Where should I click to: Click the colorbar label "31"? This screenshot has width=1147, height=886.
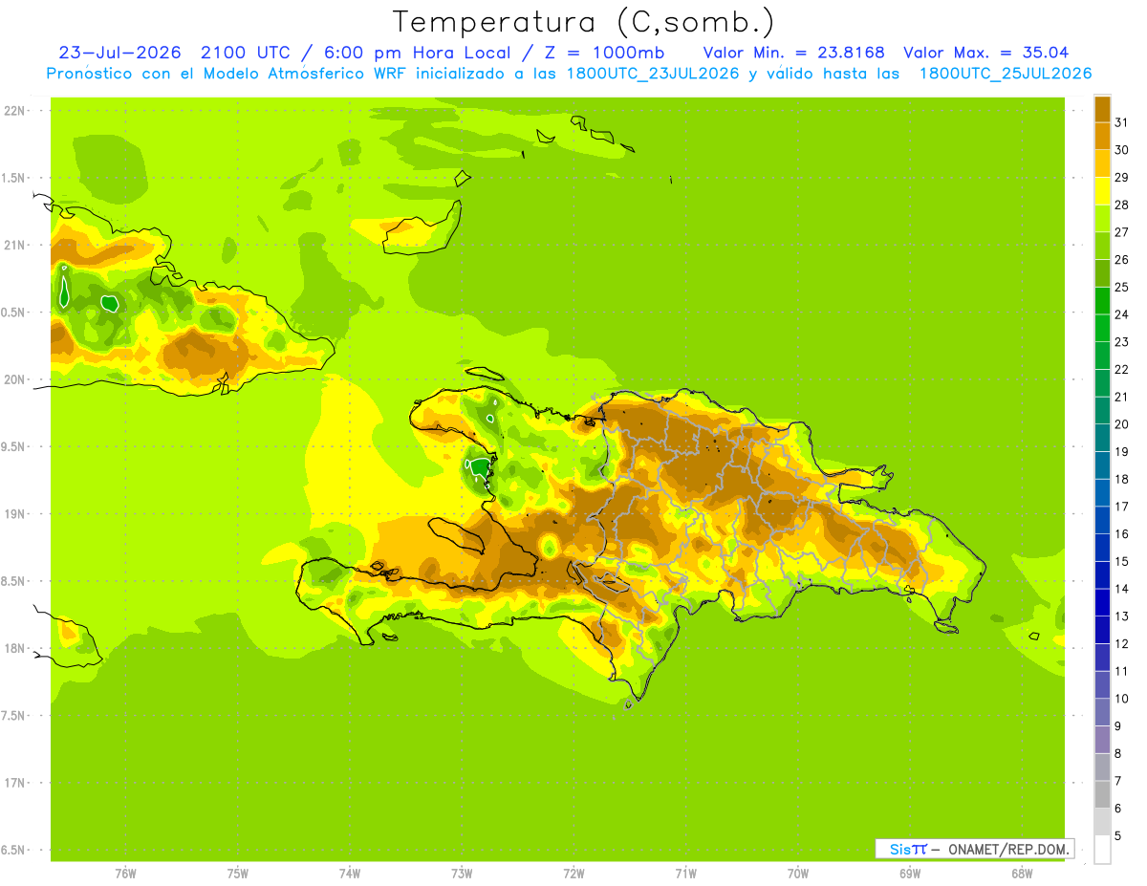coord(1121,122)
